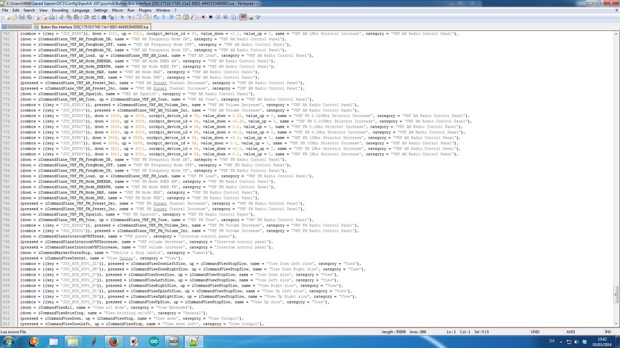Show hidden tray icons arrow
Viewport: 620px width, 348px height.
pos(561,342)
